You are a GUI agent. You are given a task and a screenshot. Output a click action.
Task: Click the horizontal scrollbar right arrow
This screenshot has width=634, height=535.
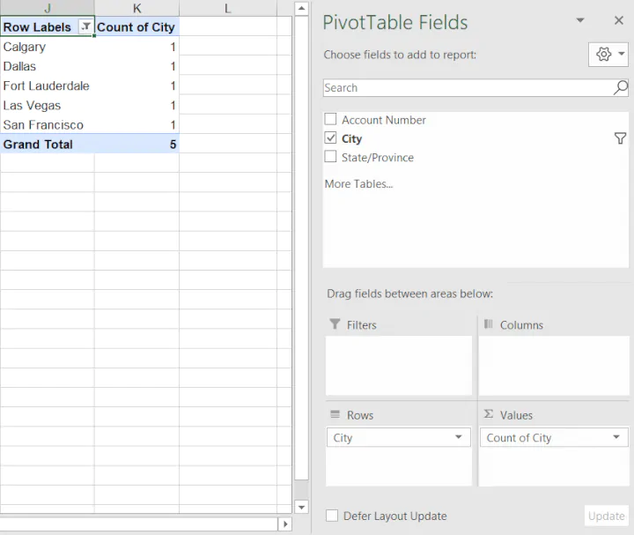pyautogui.click(x=285, y=524)
